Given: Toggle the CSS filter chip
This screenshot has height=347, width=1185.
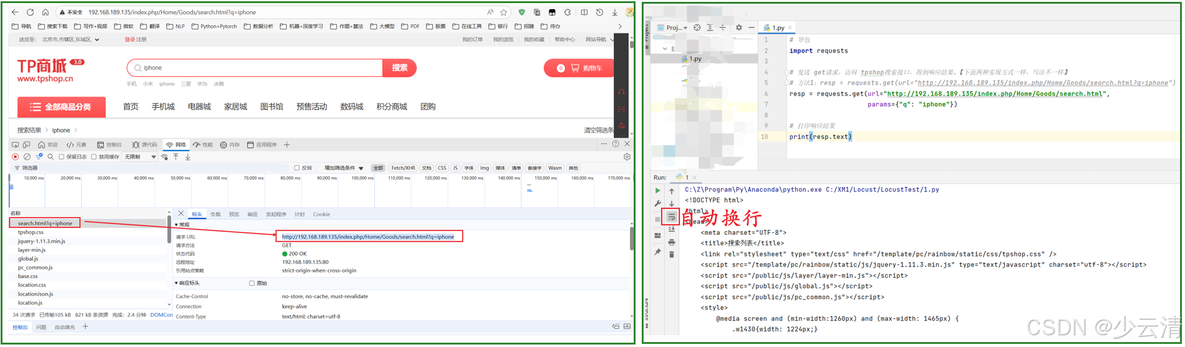Looking at the screenshot, I should click(x=442, y=168).
